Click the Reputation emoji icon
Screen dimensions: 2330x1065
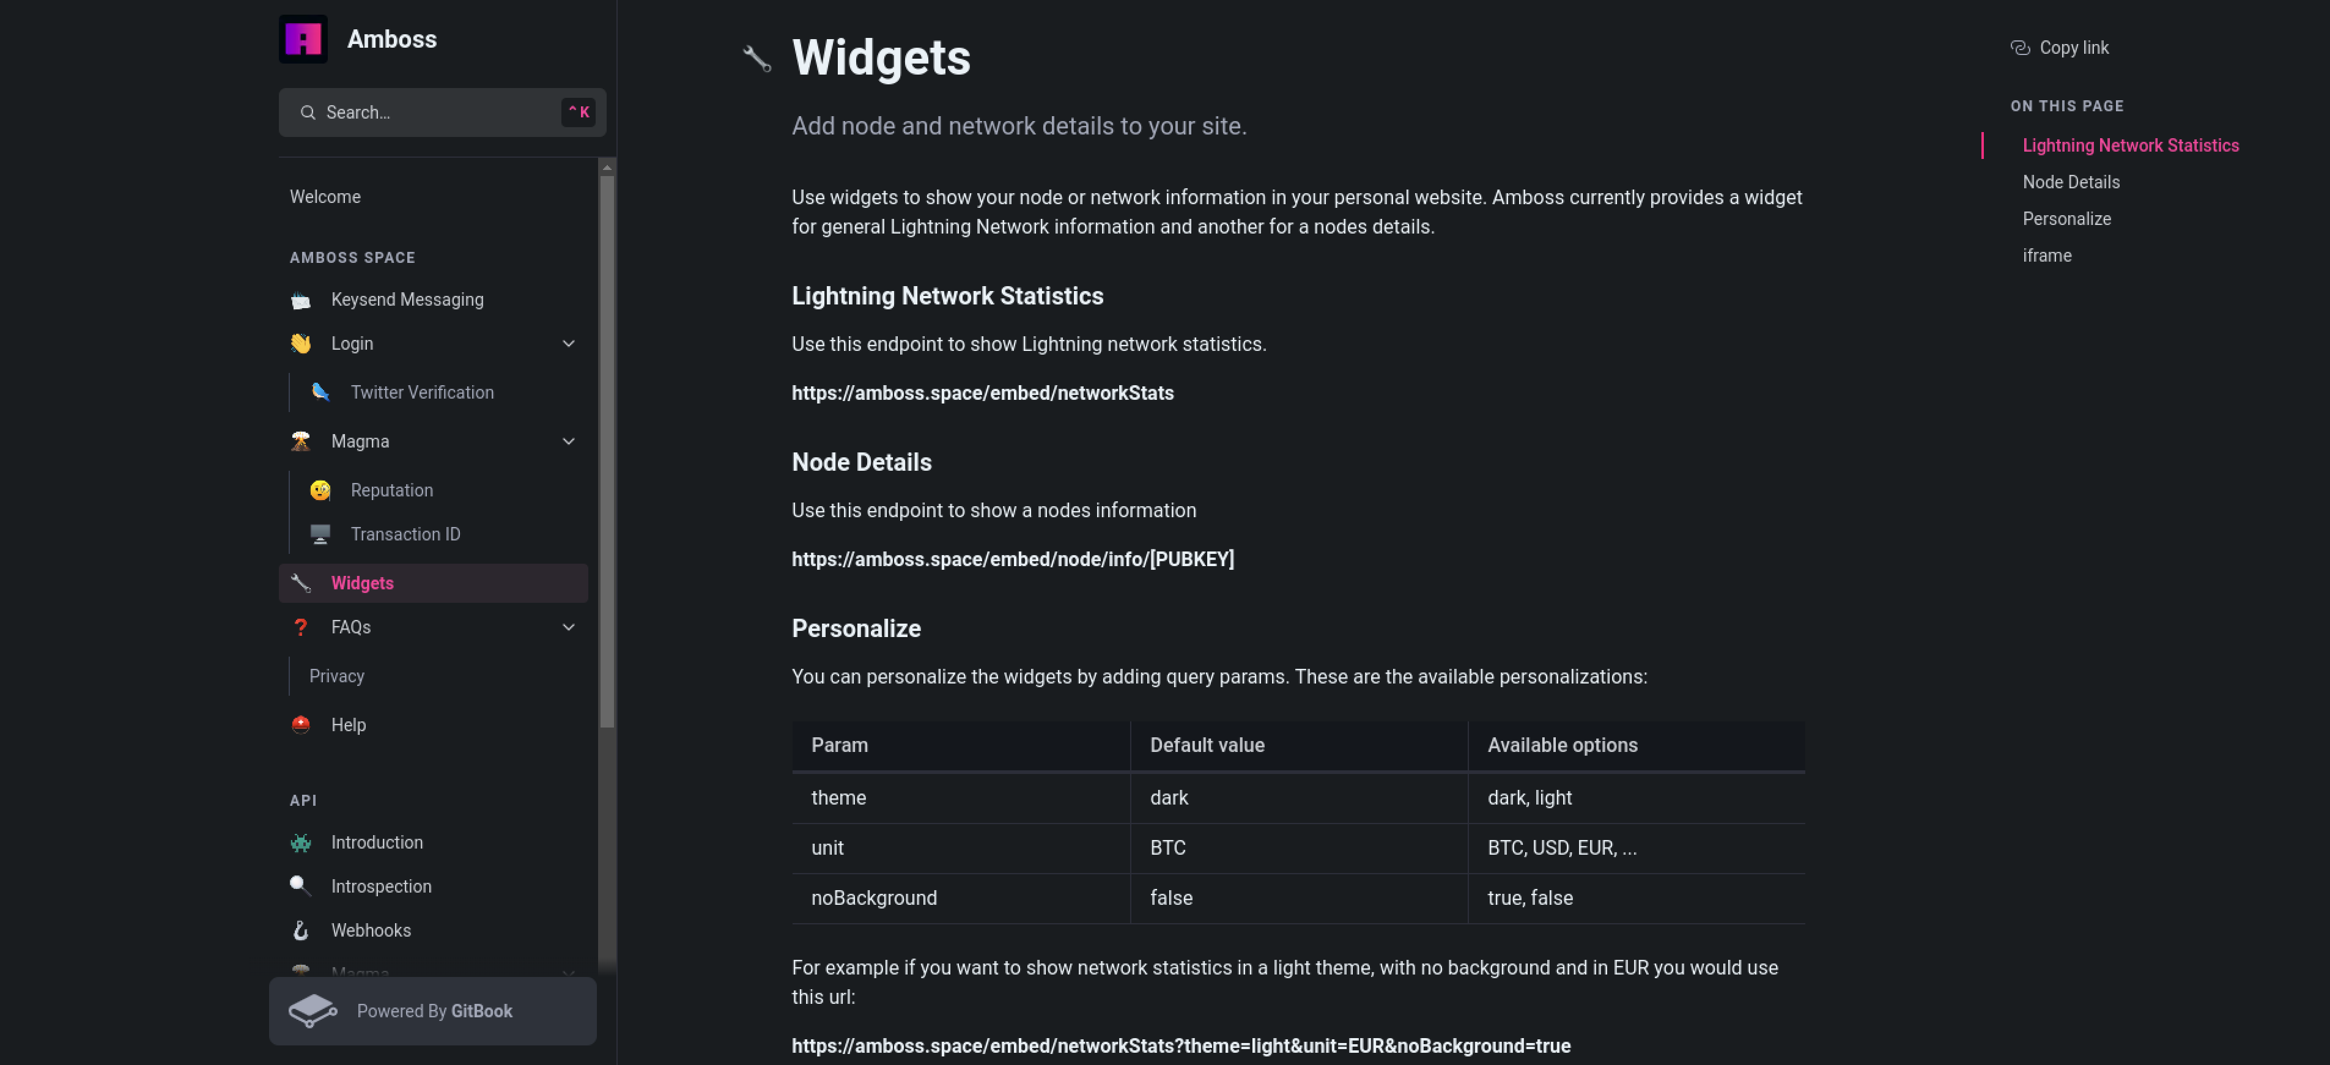tap(320, 490)
